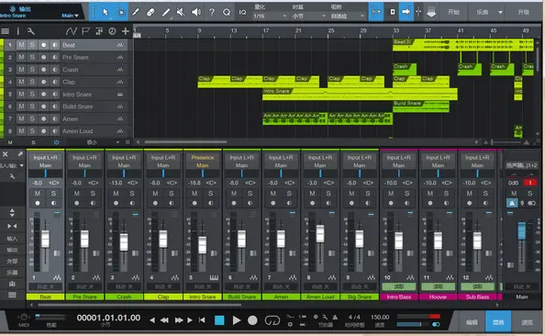The width and height of the screenshot is (545, 336).
Task: Open the quantize 1/16 dropdown
Action: 270,16
